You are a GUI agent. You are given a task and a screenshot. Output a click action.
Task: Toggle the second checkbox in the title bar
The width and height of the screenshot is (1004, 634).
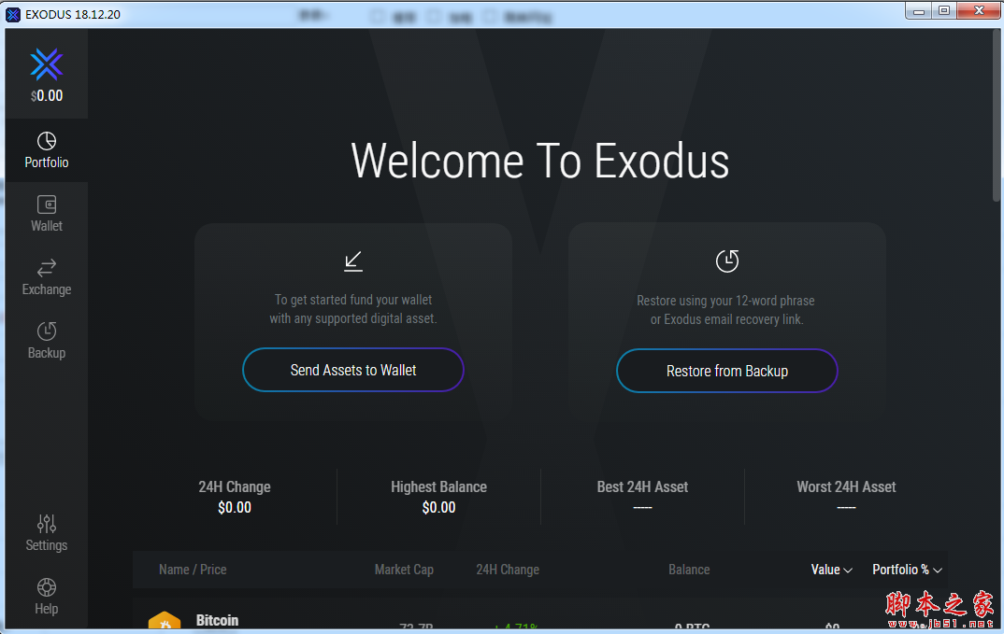[432, 16]
